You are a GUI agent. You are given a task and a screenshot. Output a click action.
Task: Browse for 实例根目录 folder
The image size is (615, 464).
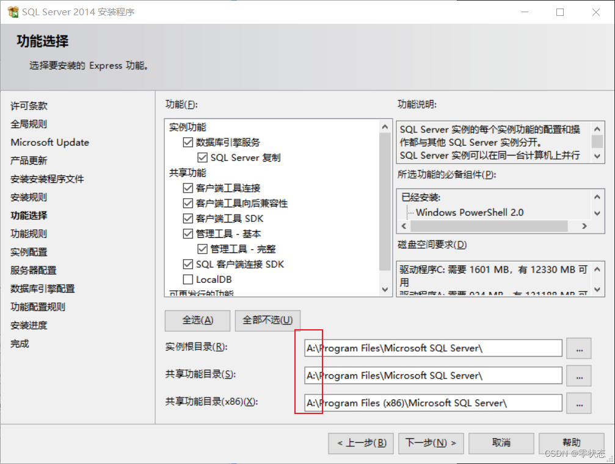(x=579, y=349)
